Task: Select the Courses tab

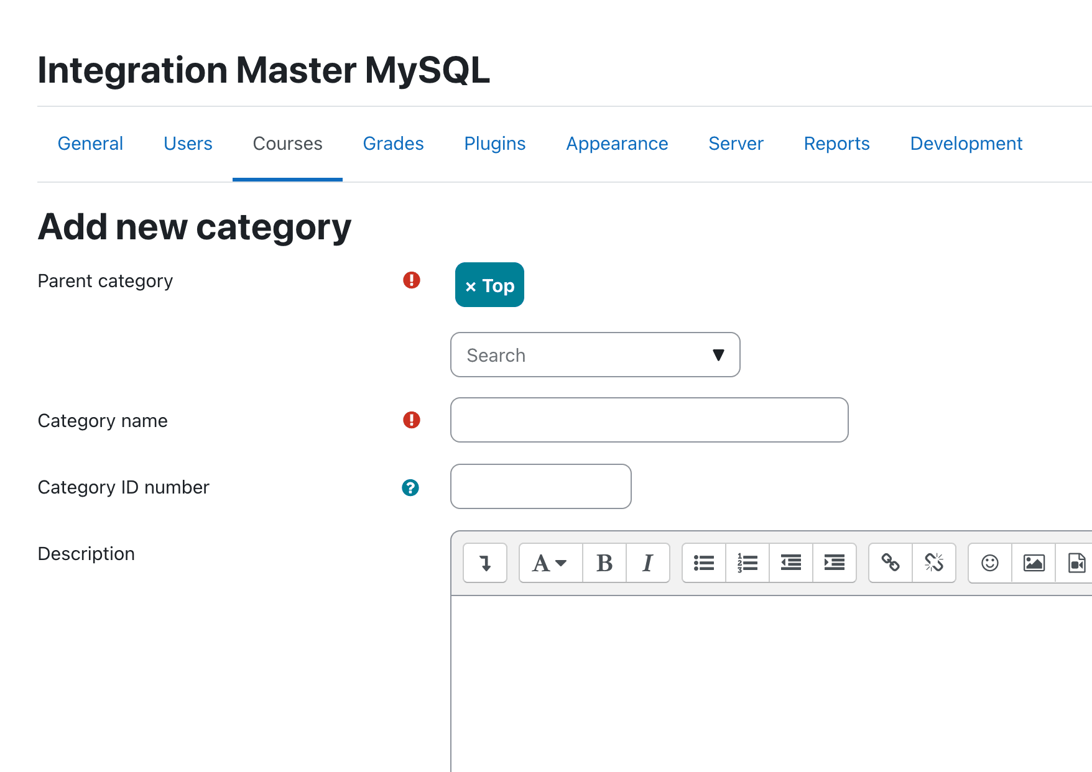Action: pyautogui.click(x=287, y=144)
